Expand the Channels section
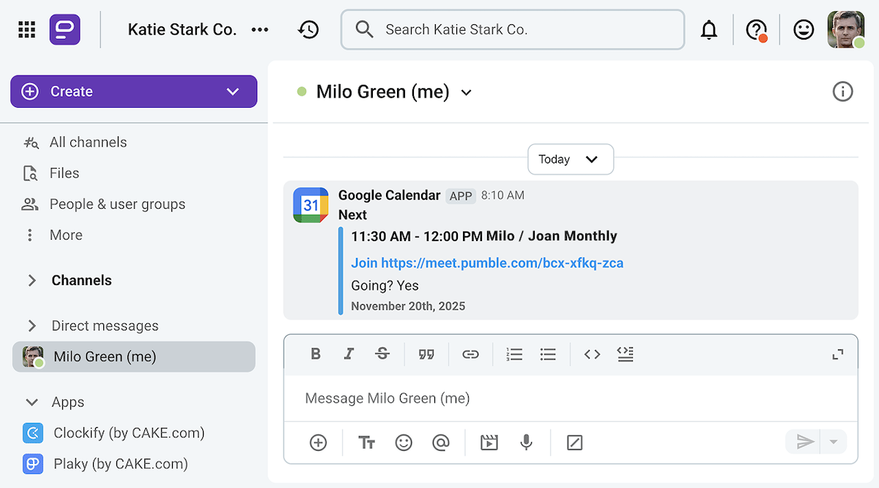This screenshot has width=879, height=488. coord(31,280)
